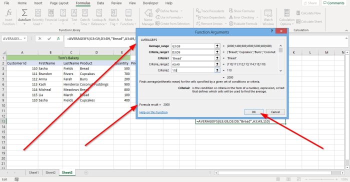The width and height of the screenshot is (350, 182).
Task: Confirm formula with checkmark icon
Action: (x=49, y=38)
